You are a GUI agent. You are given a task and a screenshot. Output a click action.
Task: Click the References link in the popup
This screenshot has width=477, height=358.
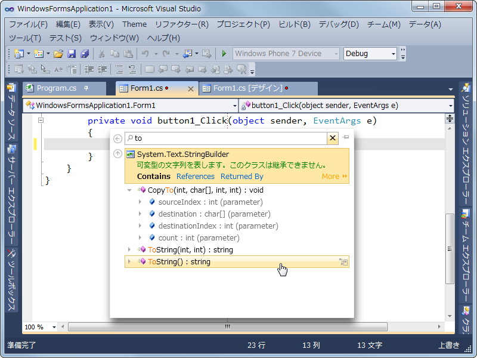pos(196,177)
